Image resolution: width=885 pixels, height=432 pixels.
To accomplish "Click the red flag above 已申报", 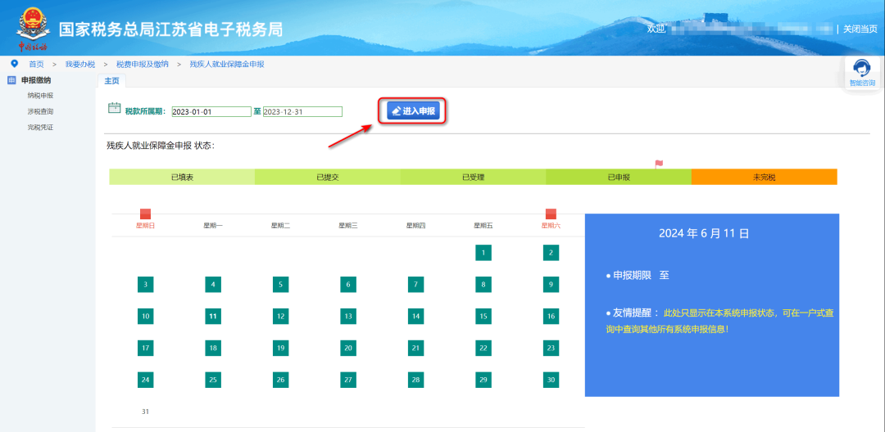I will point(659,164).
